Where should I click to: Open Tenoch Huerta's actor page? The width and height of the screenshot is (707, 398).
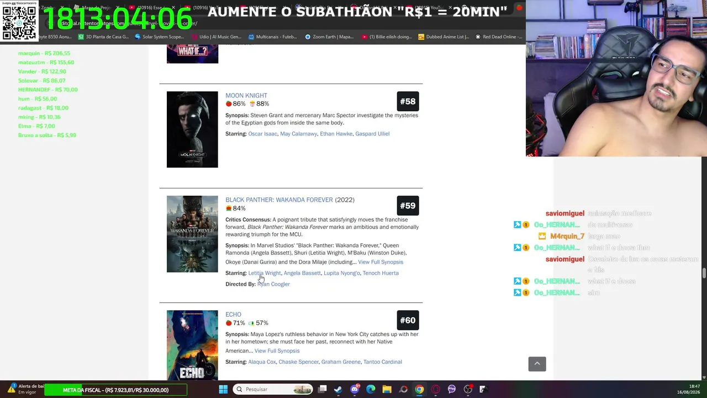[381, 273]
